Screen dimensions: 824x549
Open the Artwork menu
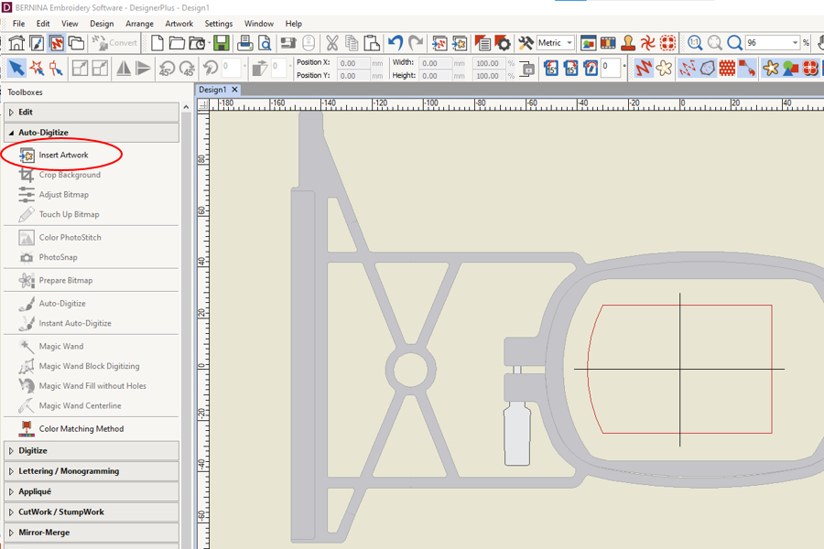[x=179, y=24]
